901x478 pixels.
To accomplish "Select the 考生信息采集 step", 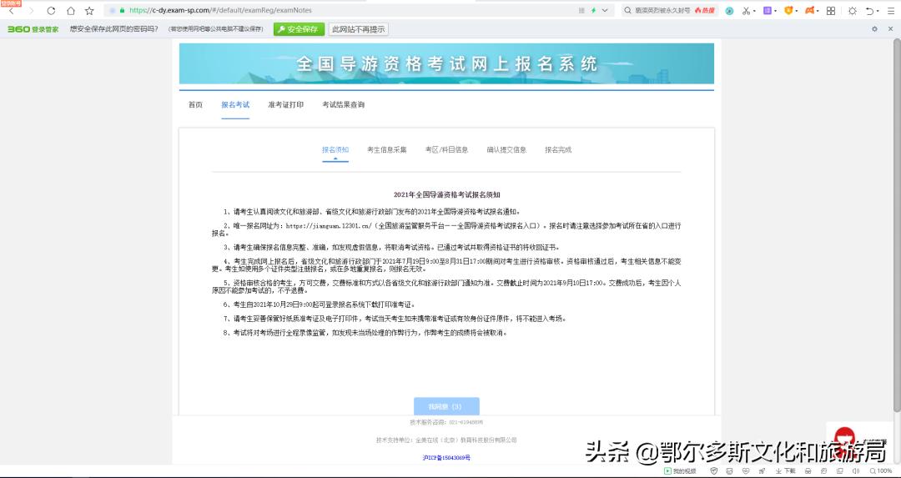I will (387, 150).
